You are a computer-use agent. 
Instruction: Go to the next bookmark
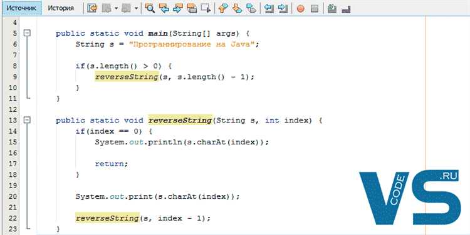237,8
